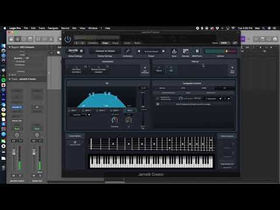Image resolution: width=280 pixels, height=210 pixels.
Task: Click the MIDI Panic icon
Action: point(197,51)
